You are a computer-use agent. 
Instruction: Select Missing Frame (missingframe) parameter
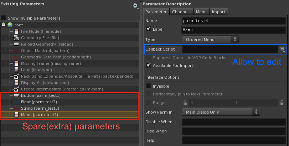tap(51, 63)
